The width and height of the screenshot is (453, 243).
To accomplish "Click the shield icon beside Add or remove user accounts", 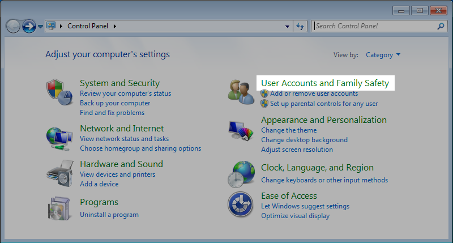I will point(264,93).
